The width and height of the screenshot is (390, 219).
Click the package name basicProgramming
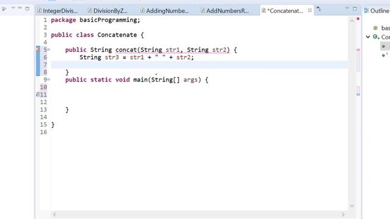[108, 20]
